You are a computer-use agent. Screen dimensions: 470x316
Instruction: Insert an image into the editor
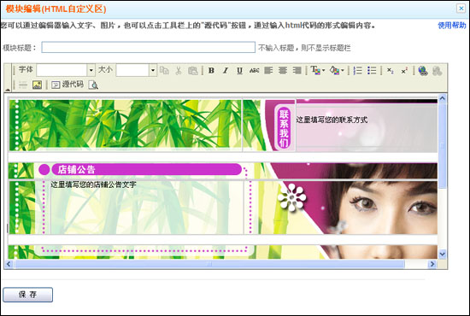coord(37,85)
